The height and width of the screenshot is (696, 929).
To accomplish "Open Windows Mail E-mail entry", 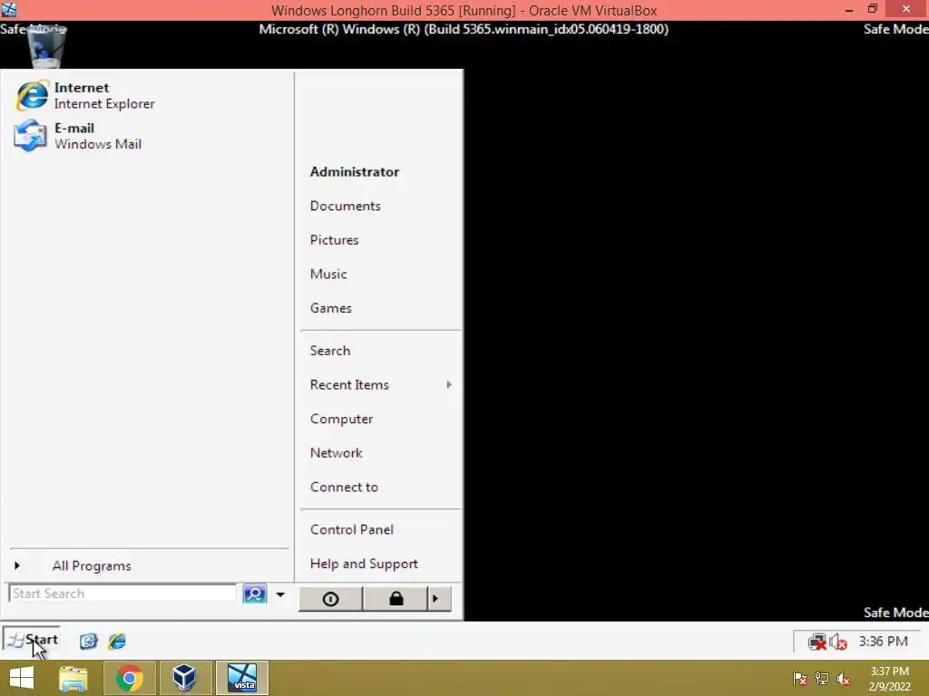I will [79, 136].
